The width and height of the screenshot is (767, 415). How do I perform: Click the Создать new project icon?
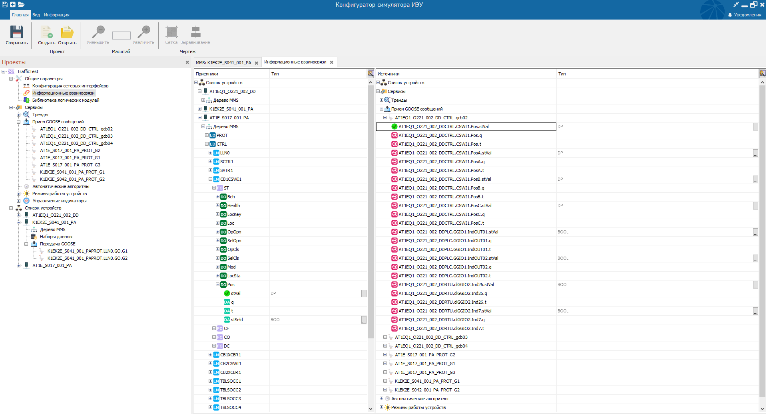pos(46,32)
